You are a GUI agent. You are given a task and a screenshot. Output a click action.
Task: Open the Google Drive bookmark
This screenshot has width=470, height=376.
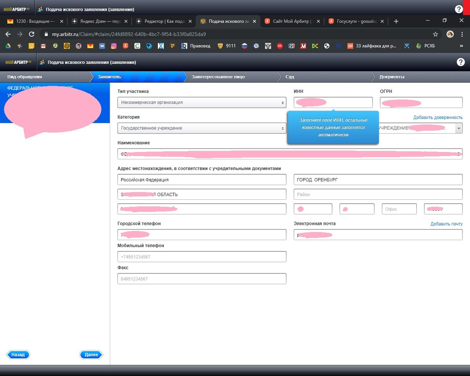tap(8, 46)
